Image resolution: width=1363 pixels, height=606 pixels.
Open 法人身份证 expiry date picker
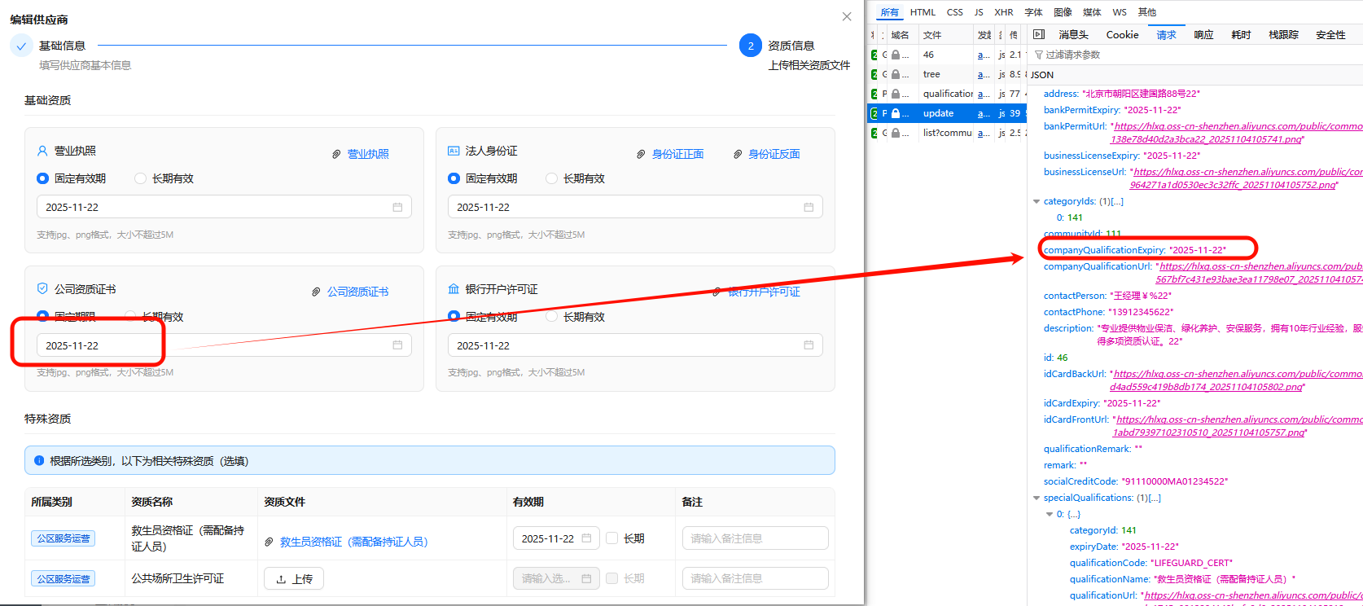[x=635, y=207]
